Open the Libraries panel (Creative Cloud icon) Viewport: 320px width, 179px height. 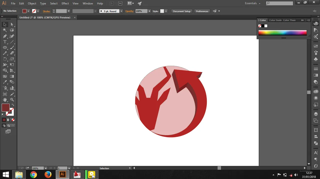pyautogui.click(x=316, y=92)
